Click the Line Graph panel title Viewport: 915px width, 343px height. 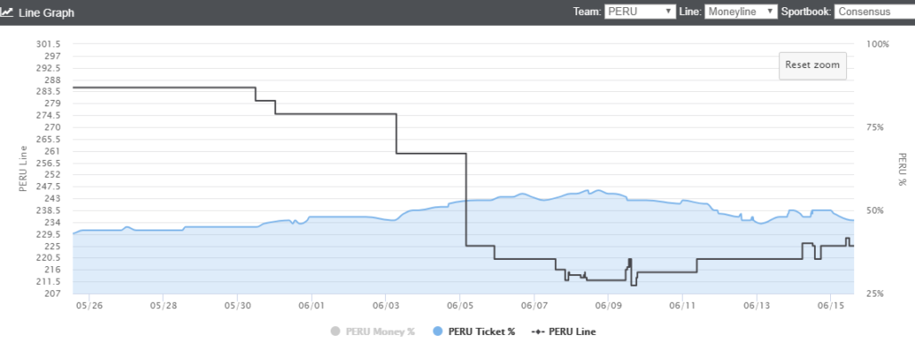[46, 13]
